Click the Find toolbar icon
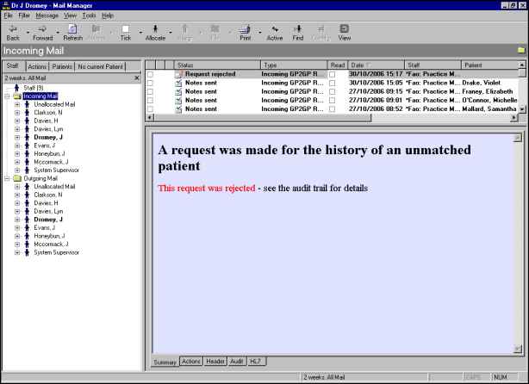This screenshot has width=529, height=384. pyautogui.click(x=298, y=29)
